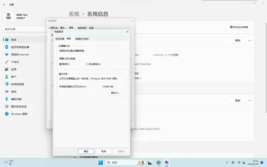Click the 系统 breadcrumb link
Screen dimensions: 267x167
pos(74,14)
